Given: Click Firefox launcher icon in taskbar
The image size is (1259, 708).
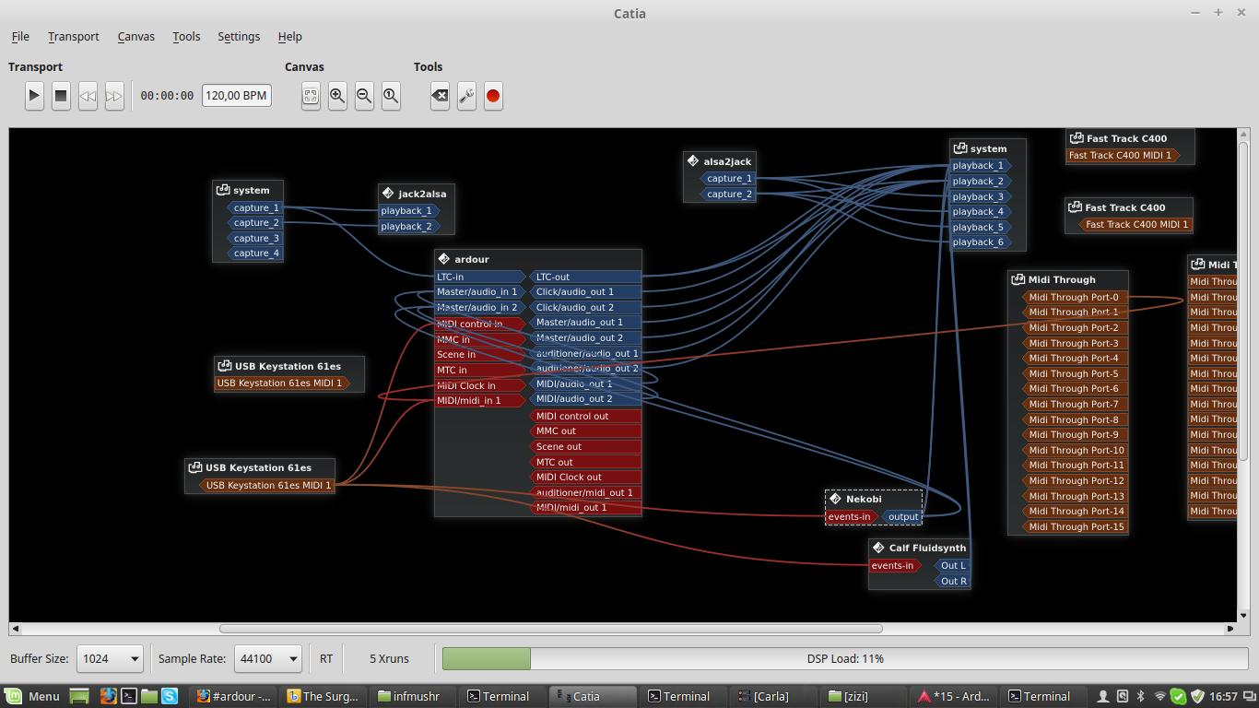Looking at the screenshot, I should coord(108,696).
